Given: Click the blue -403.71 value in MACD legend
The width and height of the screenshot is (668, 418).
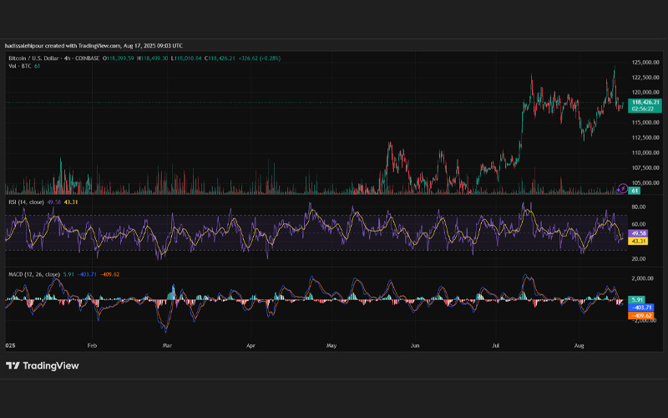Looking at the screenshot, I should 87,274.
